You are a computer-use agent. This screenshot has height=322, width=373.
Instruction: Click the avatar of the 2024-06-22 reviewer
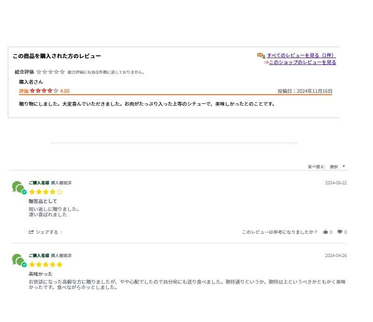point(18,188)
